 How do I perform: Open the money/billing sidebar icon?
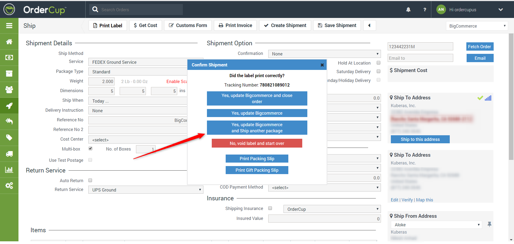click(9, 58)
